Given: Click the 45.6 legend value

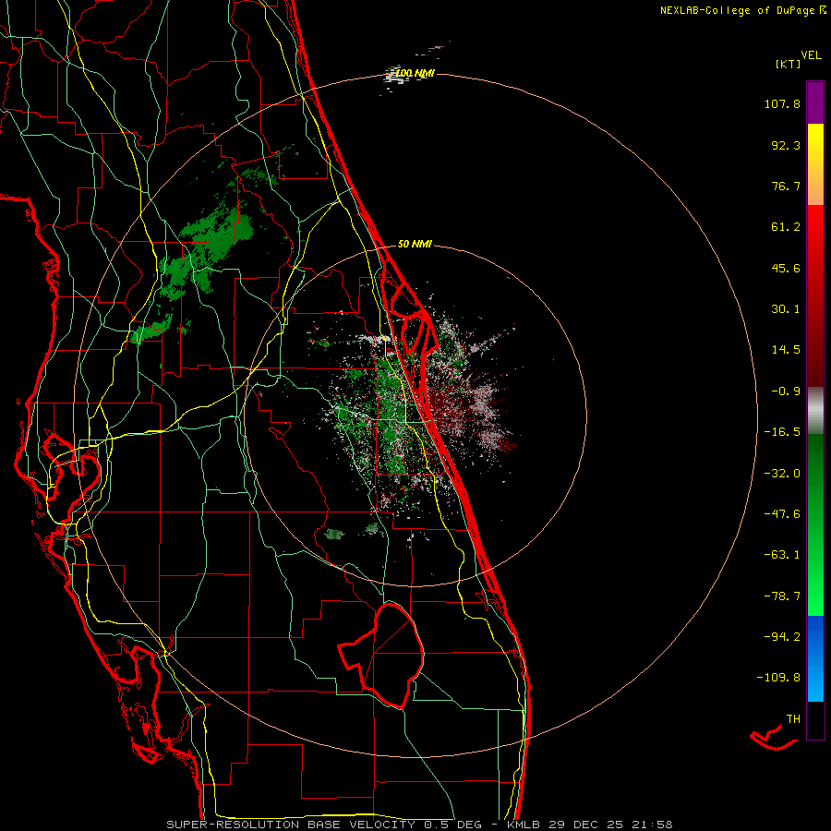Looking at the screenshot, I should [x=786, y=268].
